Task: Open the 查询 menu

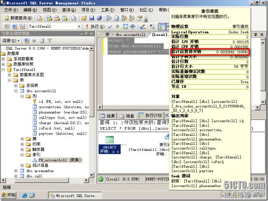Action: click(x=69, y=10)
